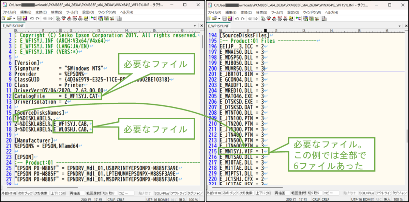Click the Redo icon in left window toolbar

point(37,18)
